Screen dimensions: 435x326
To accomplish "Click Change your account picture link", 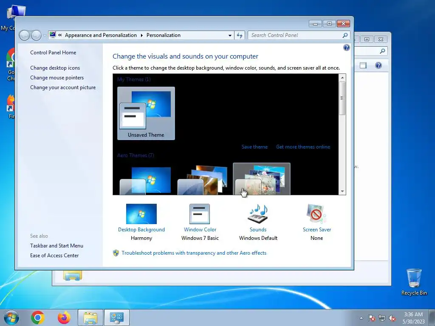I will [x=63, y=87].
